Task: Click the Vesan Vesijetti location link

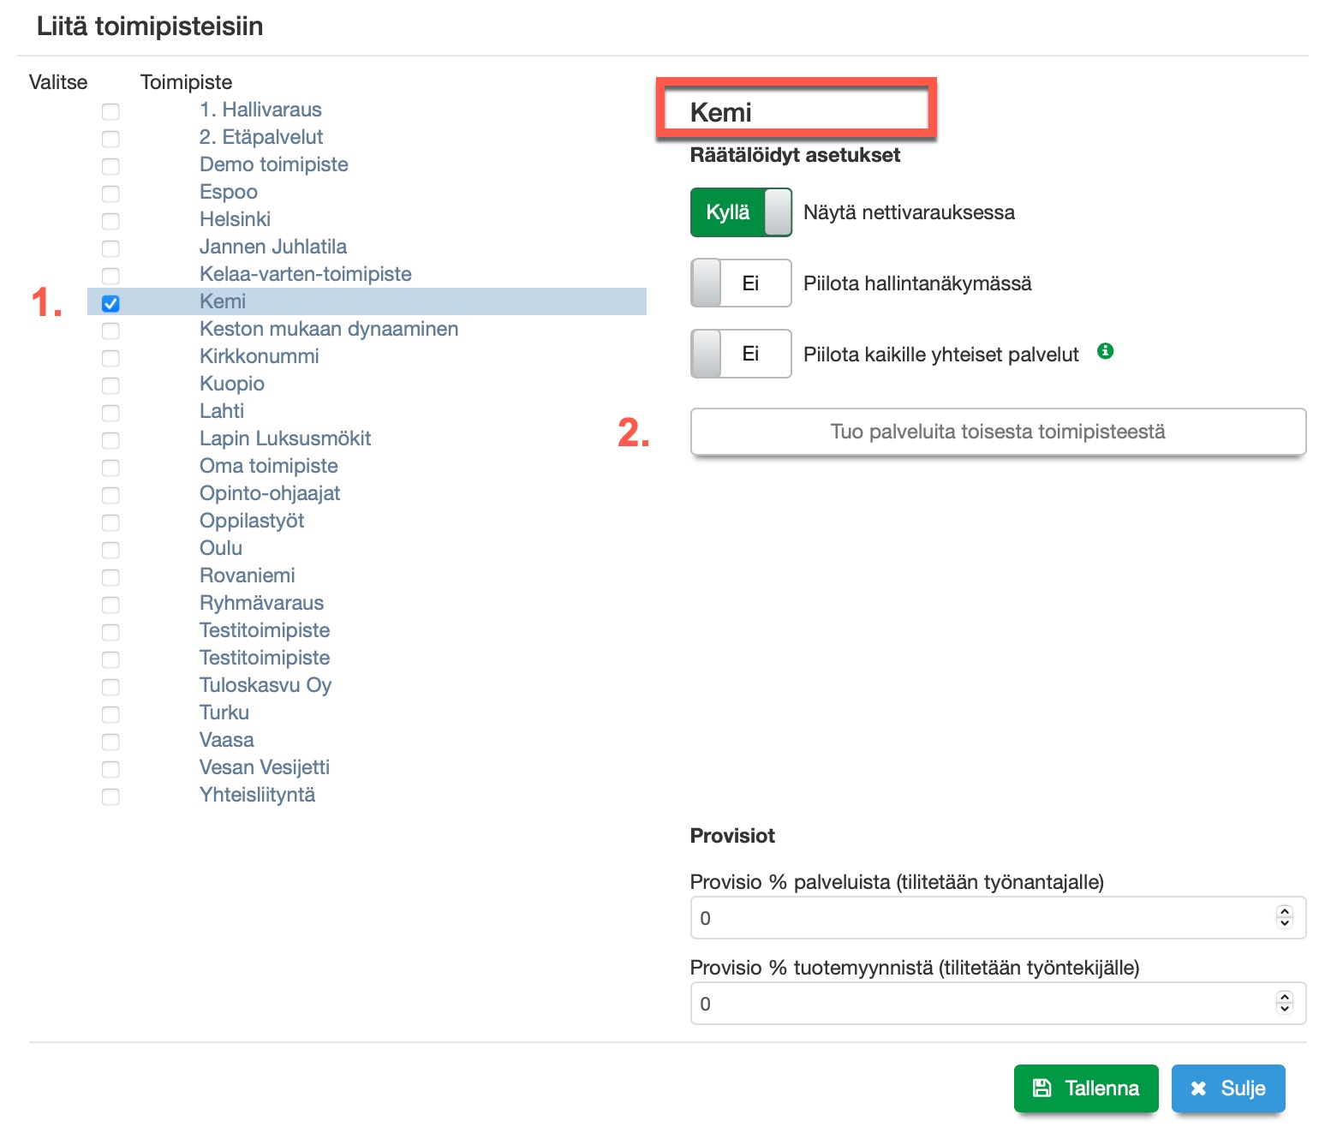Action: (264, 767)
